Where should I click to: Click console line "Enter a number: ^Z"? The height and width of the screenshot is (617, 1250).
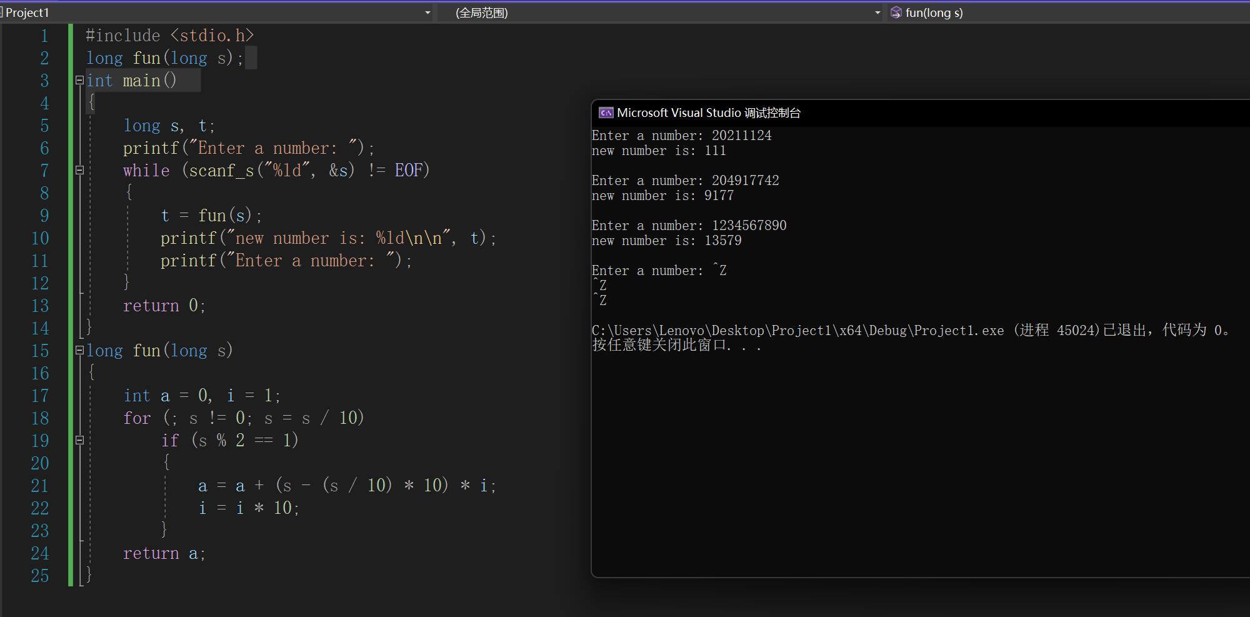659,271
